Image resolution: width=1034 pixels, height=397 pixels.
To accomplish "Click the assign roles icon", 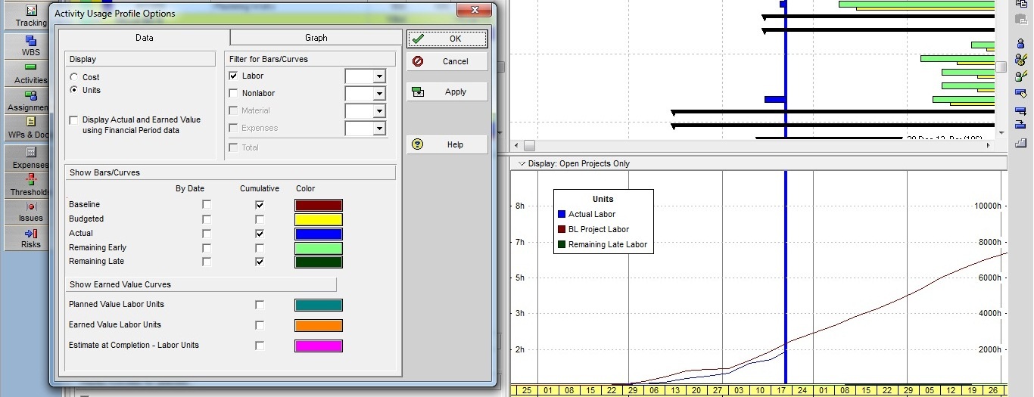I will tap(1020, 76).
